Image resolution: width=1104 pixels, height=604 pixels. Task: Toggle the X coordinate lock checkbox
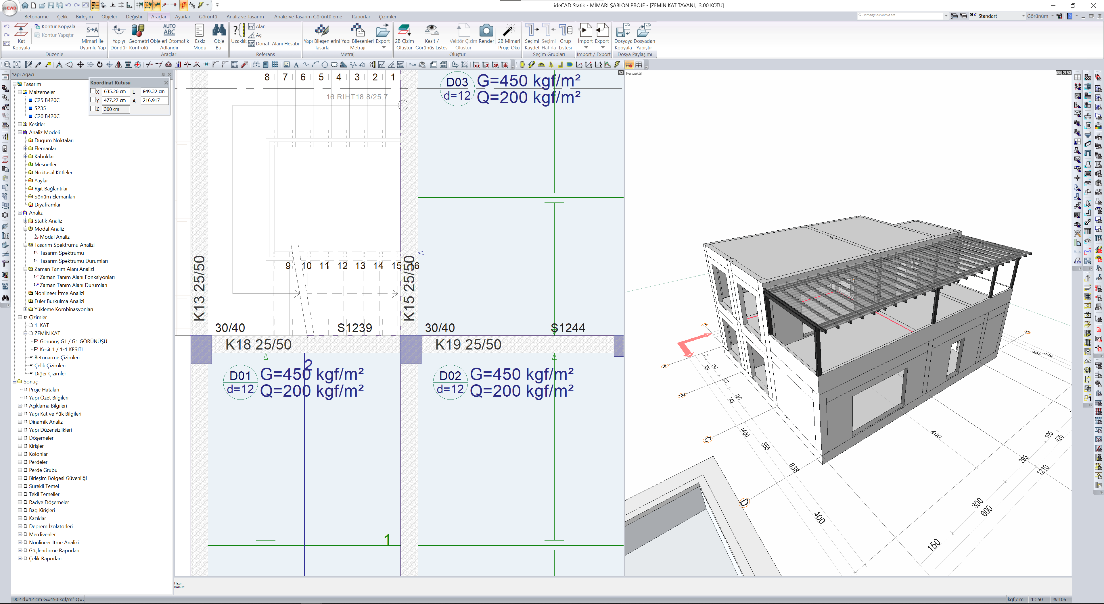click(93, 91)
